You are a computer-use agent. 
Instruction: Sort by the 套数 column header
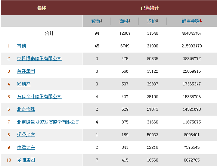click(x=96, y=21)
